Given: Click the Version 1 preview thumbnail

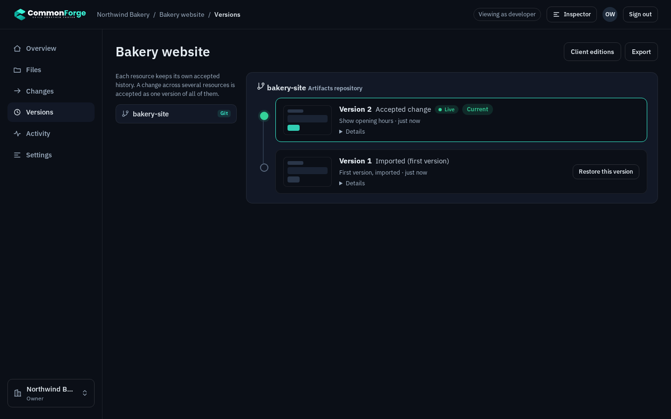Looking at the screenshot, I should tap(308, 172).
